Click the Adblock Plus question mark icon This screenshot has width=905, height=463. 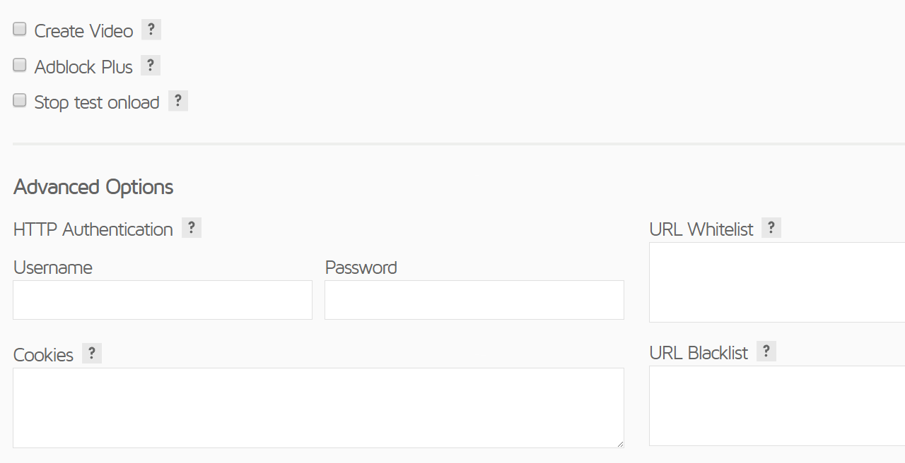click(x=151, y=66)
